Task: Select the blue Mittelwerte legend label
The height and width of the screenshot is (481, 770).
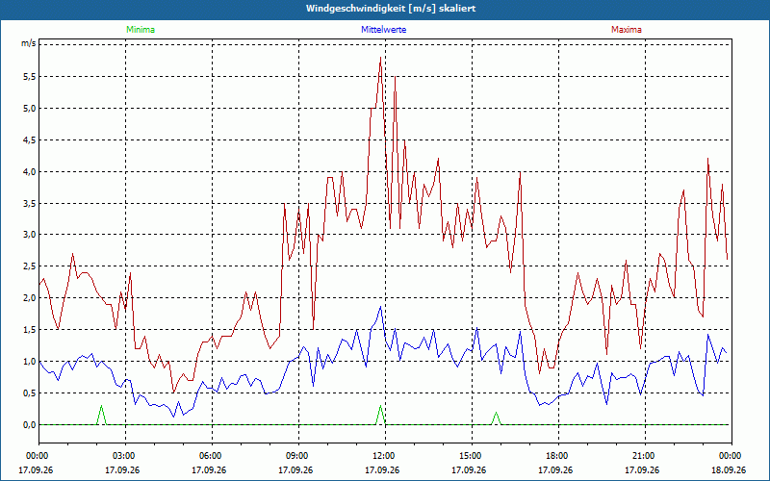Action: click(x=383, y=30)
